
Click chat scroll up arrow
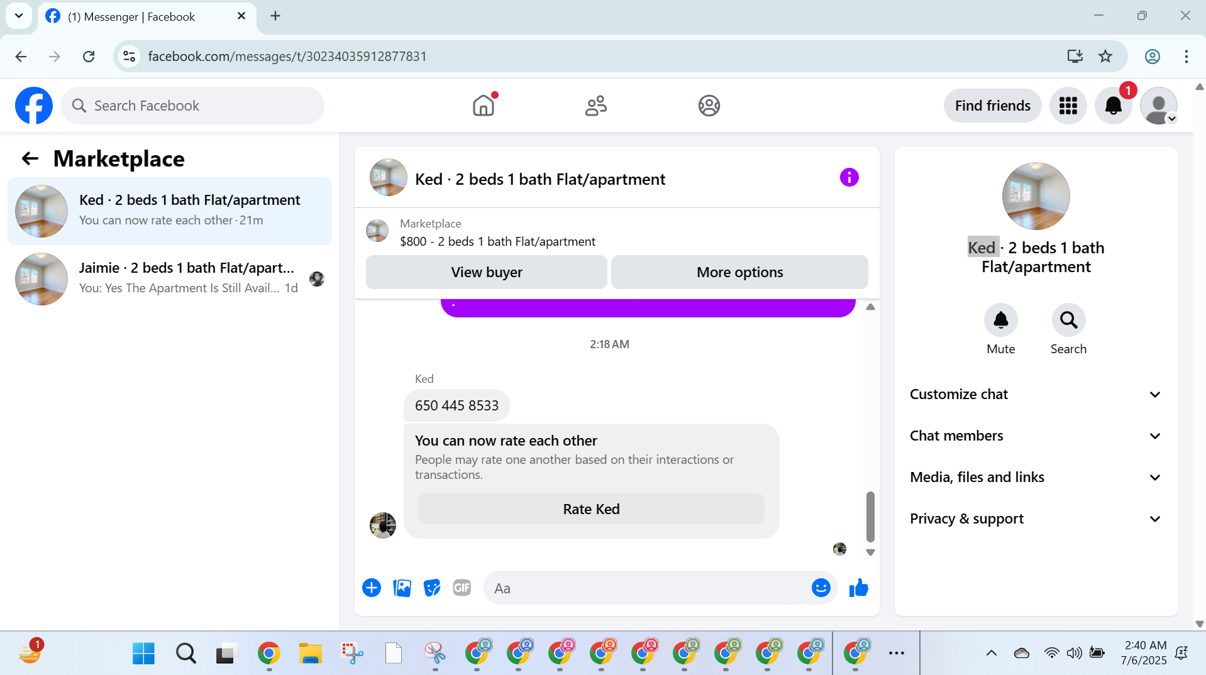(870, 307)
